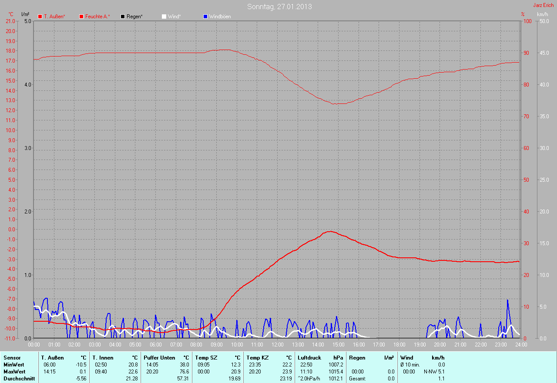Viewport: 557px width, 383px height.
Task: Click the white Wind legend square
Action: click(164, 17)
